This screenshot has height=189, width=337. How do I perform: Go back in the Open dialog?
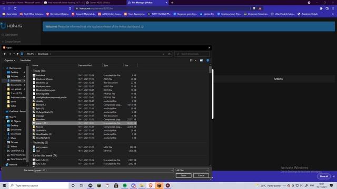point(5,54)
